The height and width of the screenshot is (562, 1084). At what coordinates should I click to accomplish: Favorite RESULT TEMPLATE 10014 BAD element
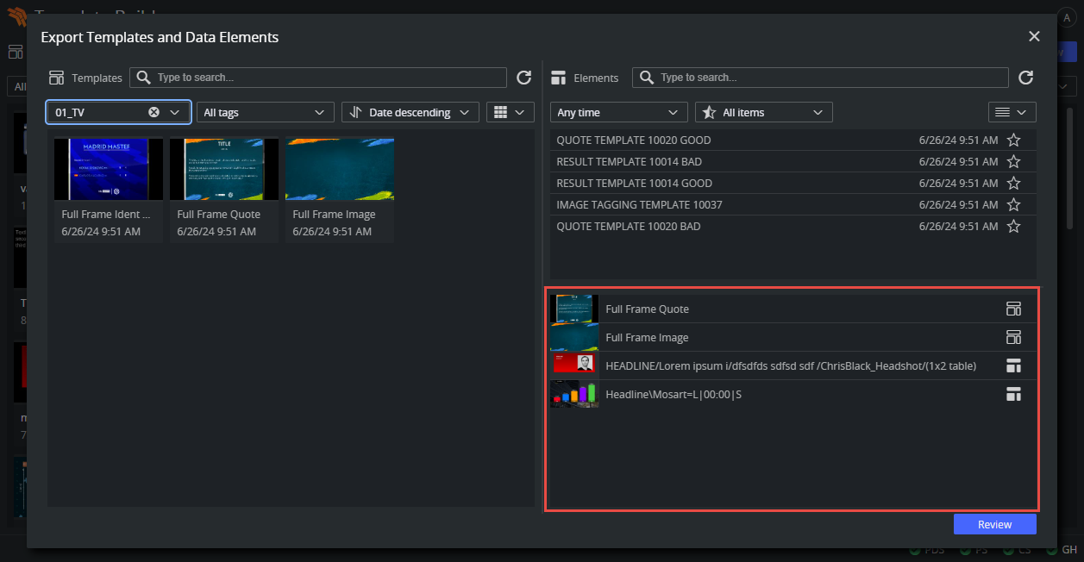[x=1014, y=161]
